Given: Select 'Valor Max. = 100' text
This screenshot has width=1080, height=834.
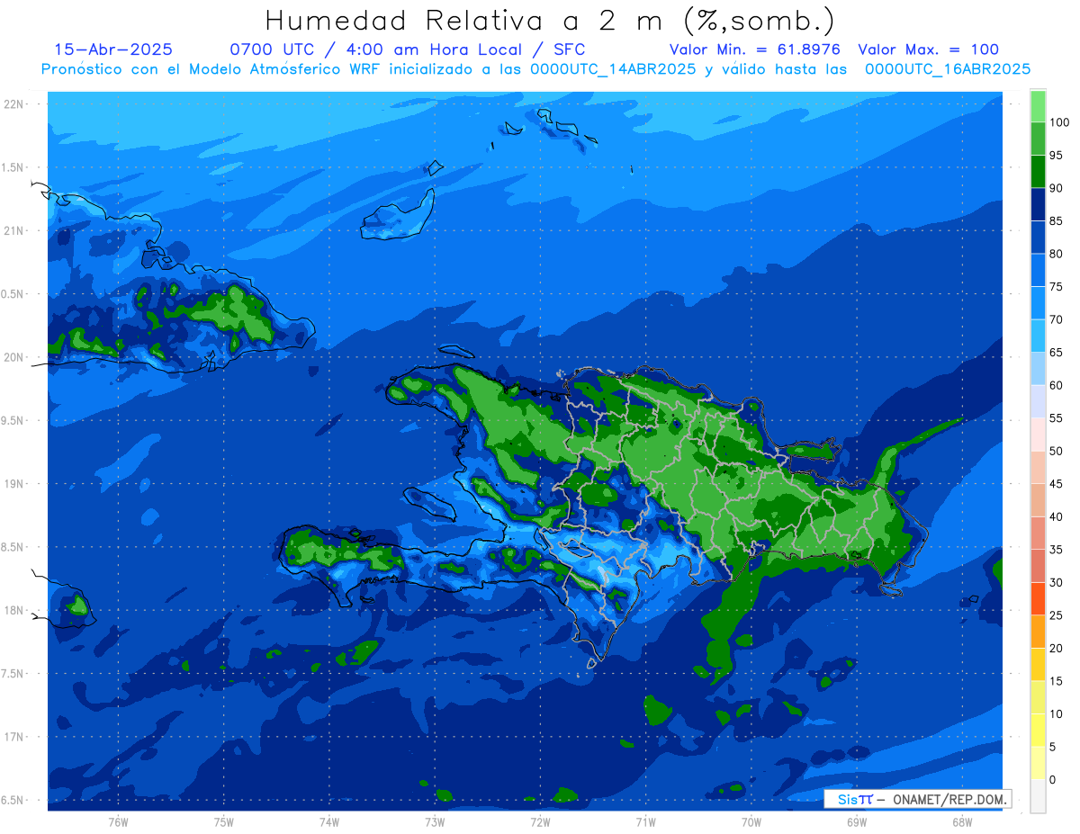Looking at the screenshot, I should 928,49.
